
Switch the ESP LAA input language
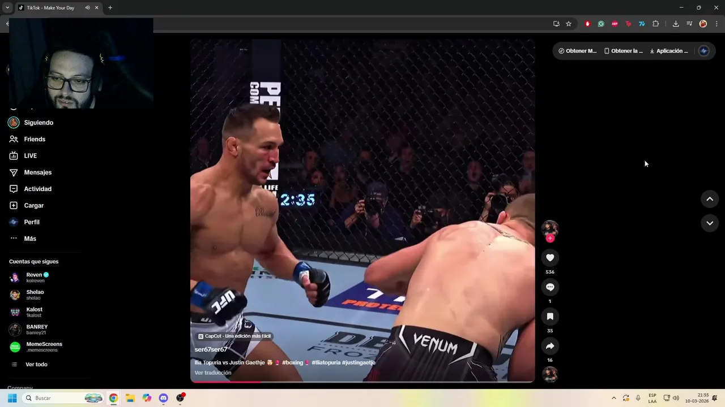(652, 398)
